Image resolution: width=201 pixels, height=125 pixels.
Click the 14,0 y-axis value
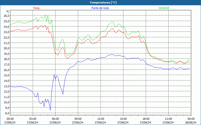point(7,81)
